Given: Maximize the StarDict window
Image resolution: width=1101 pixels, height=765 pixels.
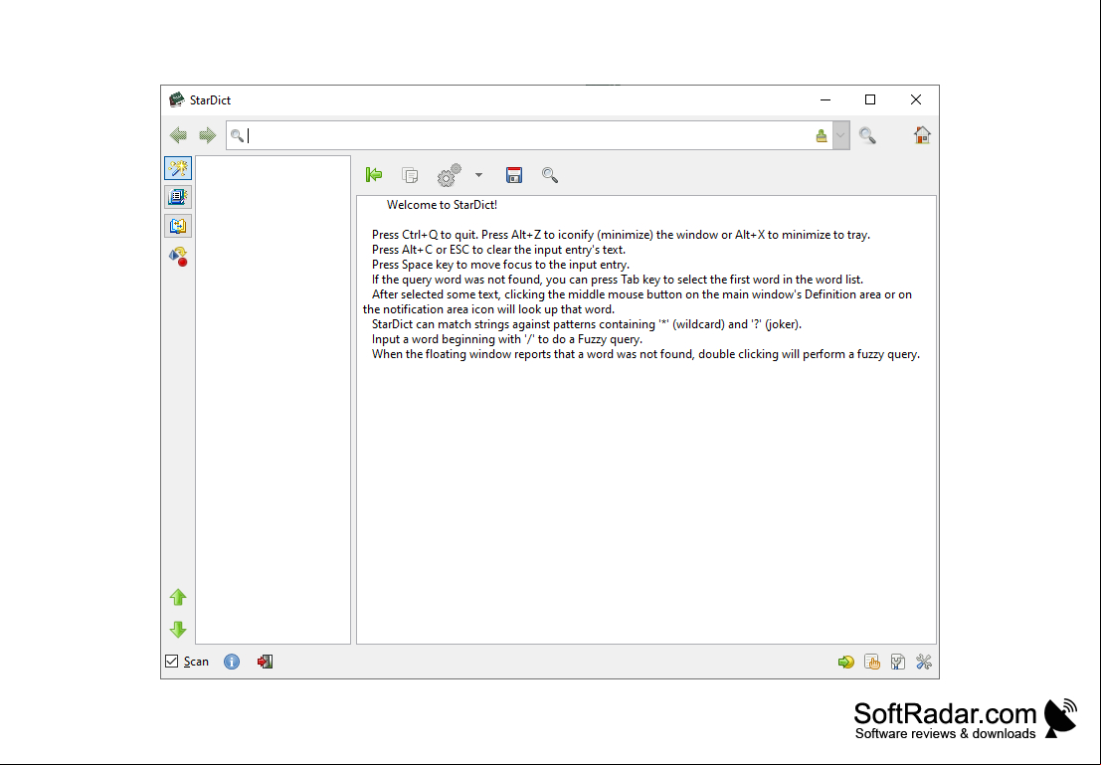Looking at the screenshot, I should pos(870,99).
